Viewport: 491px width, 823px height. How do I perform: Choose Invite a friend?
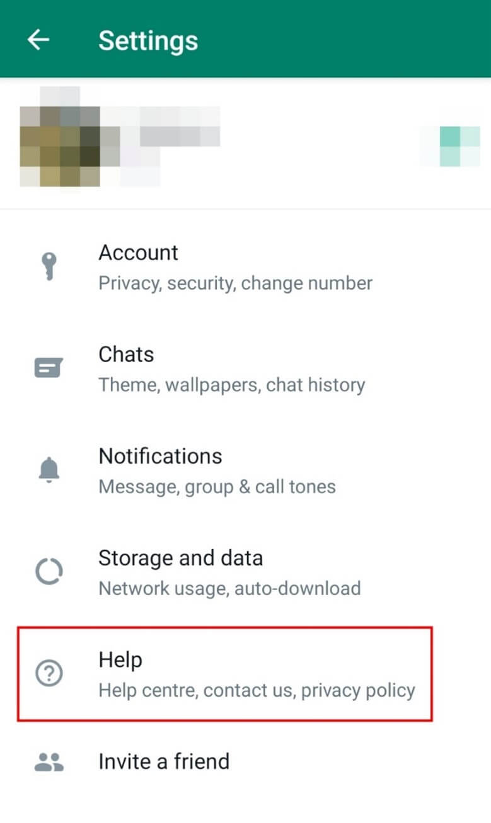pos(164,762)
